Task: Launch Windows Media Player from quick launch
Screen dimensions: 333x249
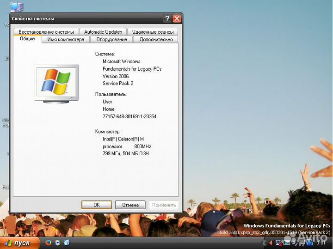Action: click(57, 243)
